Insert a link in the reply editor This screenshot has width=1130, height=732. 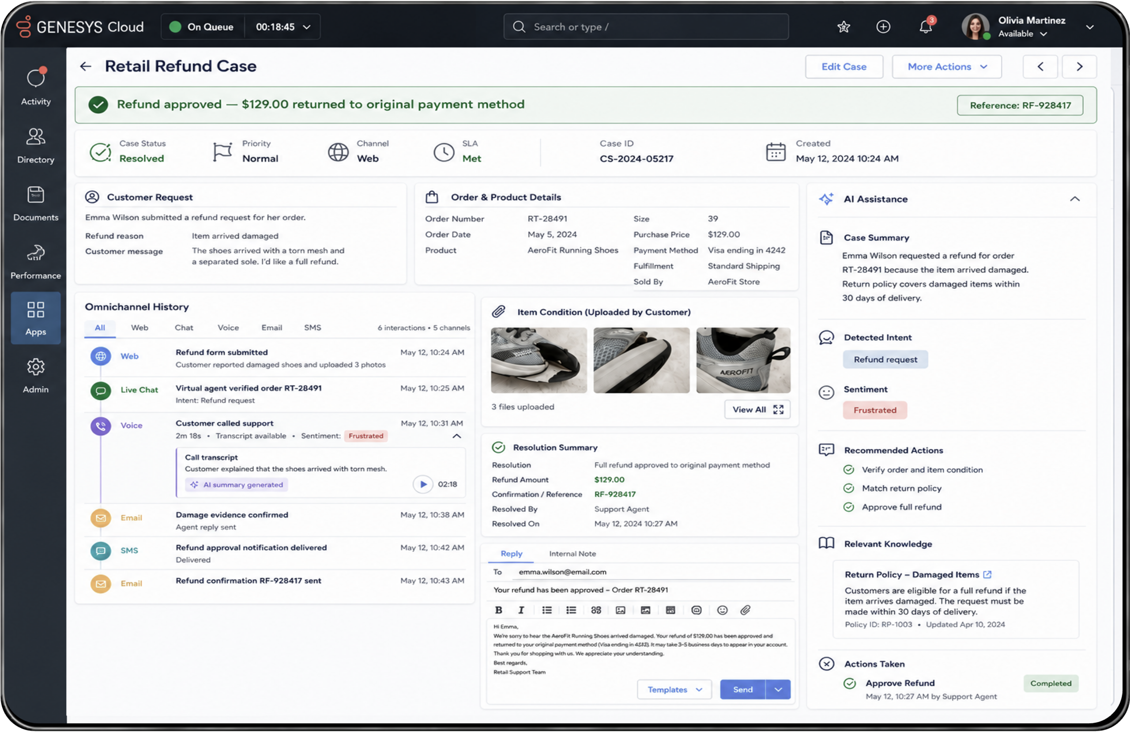coord(596,610)
